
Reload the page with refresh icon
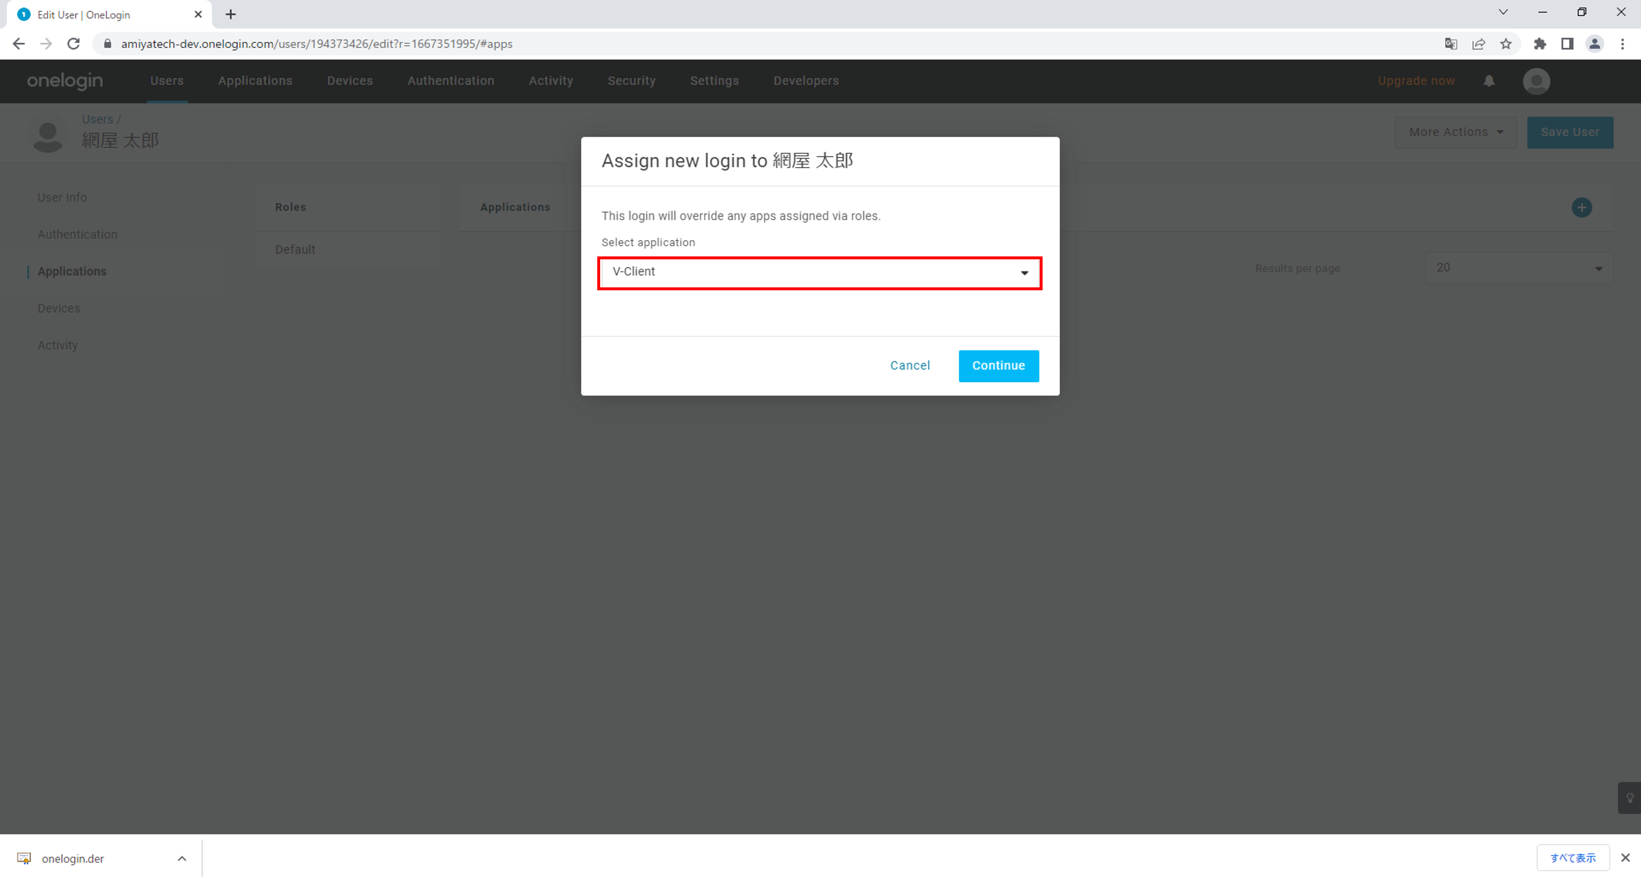click(x=73, y=43)
